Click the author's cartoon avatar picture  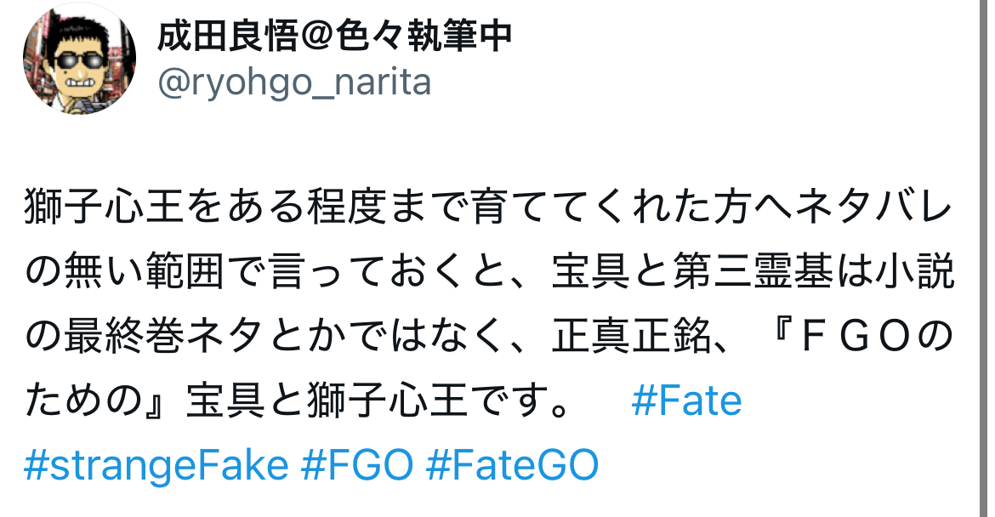tap(78, 61)
